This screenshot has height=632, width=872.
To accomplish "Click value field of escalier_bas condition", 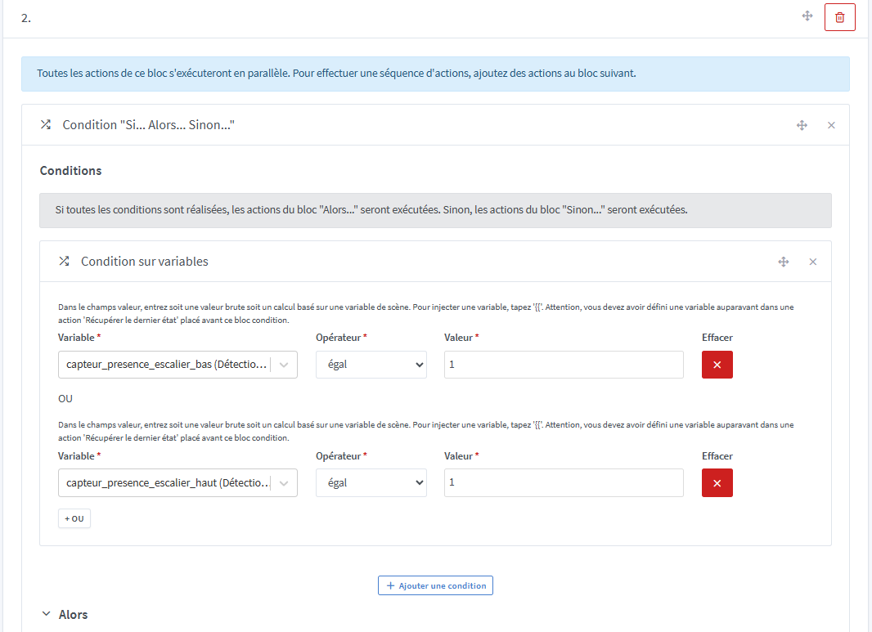I will [563, 365].
